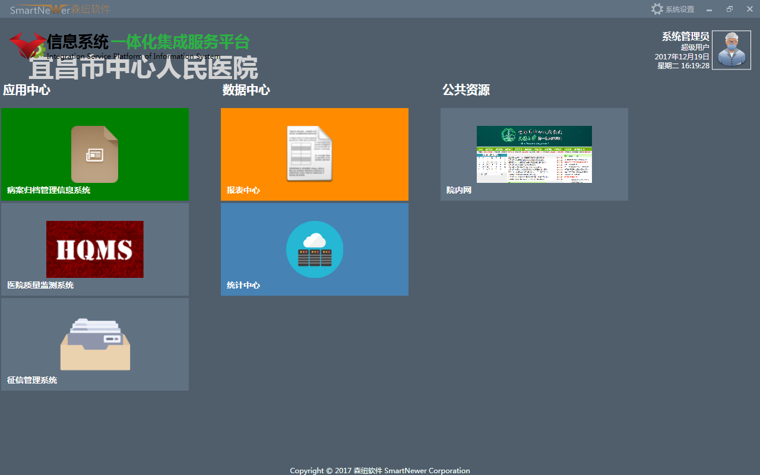Open the report center document icon
This screenshot has height=475, width=760.
[309, 154]
